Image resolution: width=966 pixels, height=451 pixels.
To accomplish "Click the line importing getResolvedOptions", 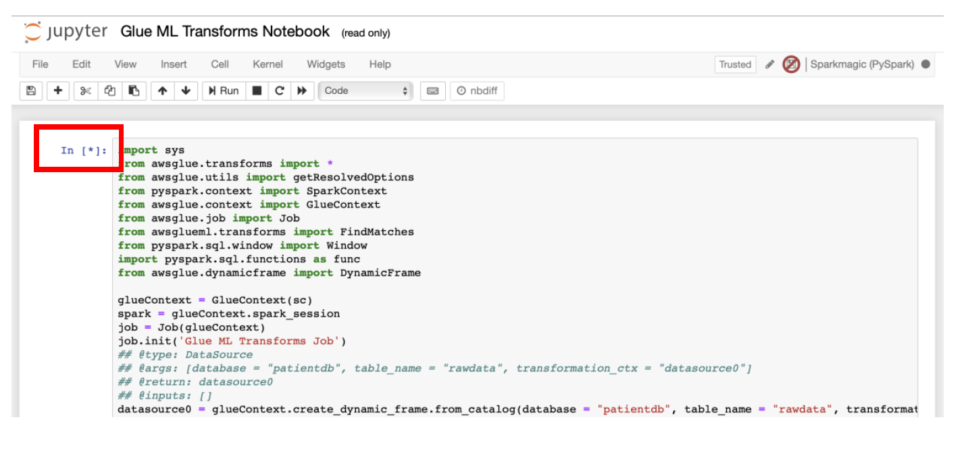I will click(x=265, y=177).
